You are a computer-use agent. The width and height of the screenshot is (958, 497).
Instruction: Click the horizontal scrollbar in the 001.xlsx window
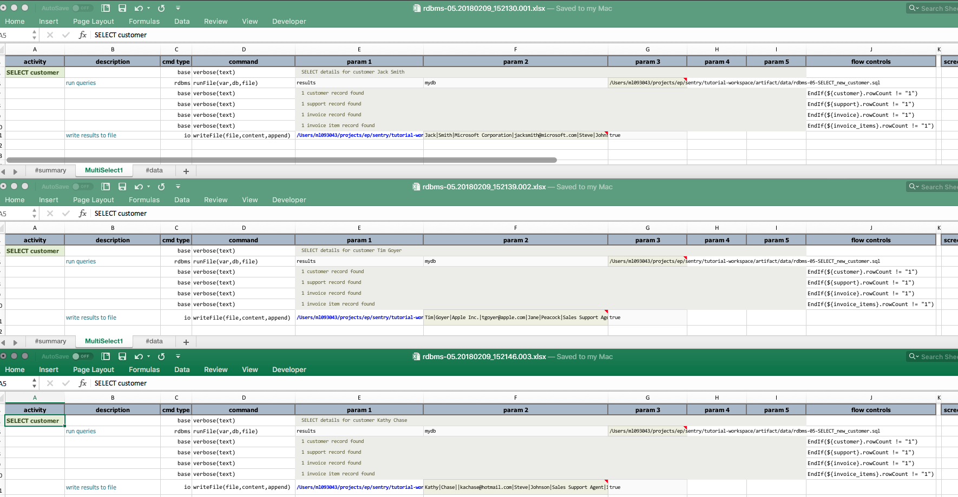[281, 160]
